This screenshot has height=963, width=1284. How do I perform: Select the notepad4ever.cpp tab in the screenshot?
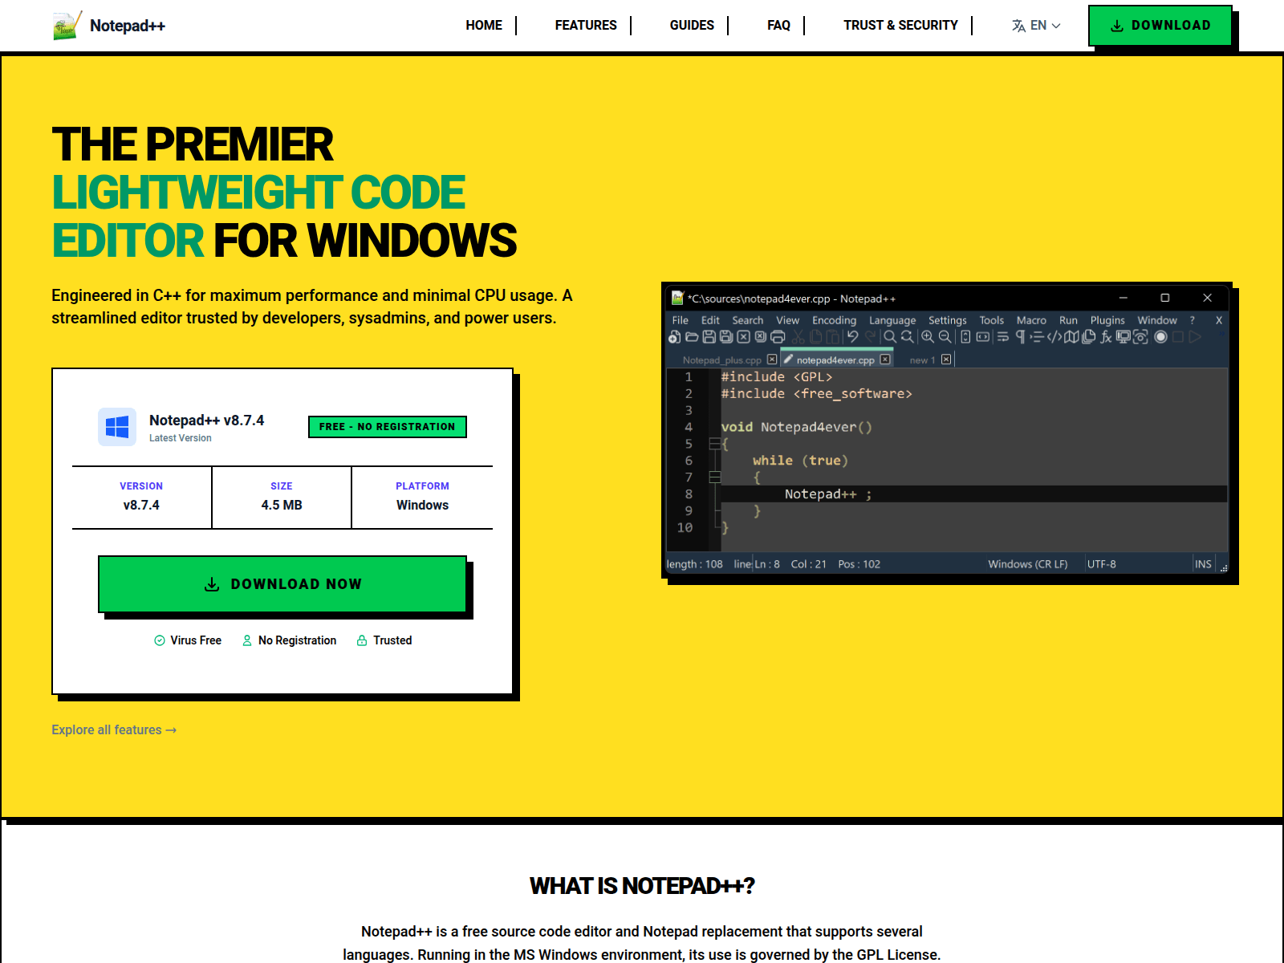(x=835, y=360)
